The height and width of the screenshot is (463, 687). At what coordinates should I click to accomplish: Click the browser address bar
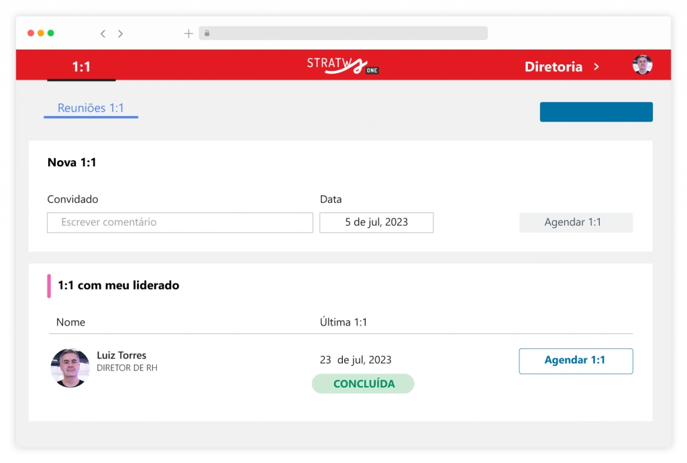click(x=343, y=34)
